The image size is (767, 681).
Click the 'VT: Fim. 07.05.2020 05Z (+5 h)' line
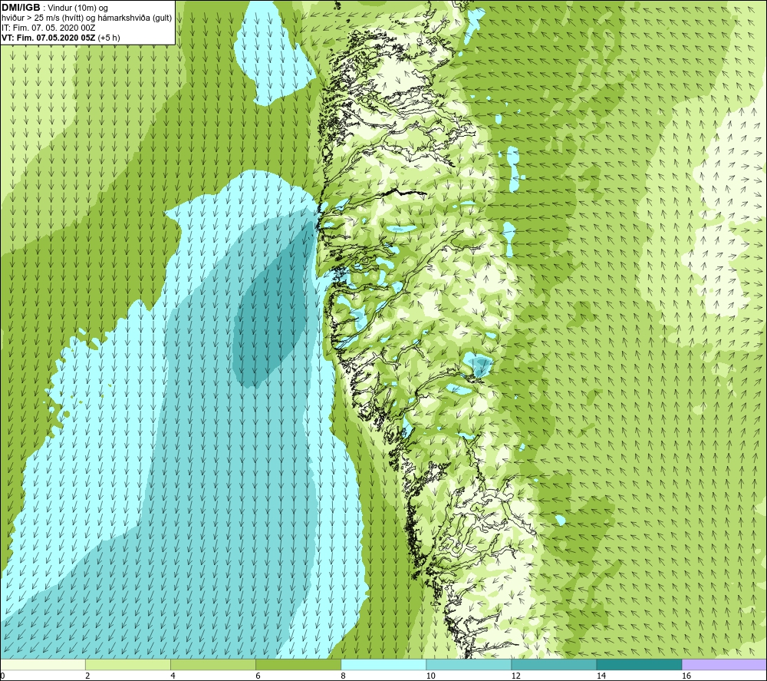pos(61,38)
